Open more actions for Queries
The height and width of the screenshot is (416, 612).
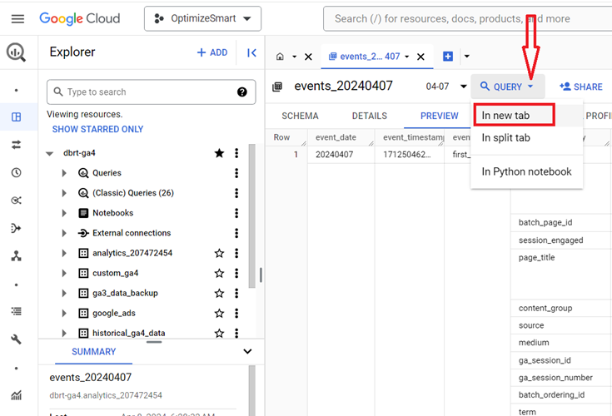[x=236, y=173]
